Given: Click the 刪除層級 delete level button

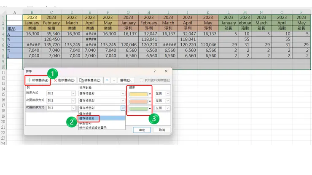Looking at the screenshot, I should click(64, 80).
